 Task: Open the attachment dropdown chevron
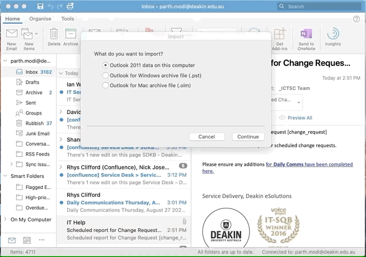point(299,102)
